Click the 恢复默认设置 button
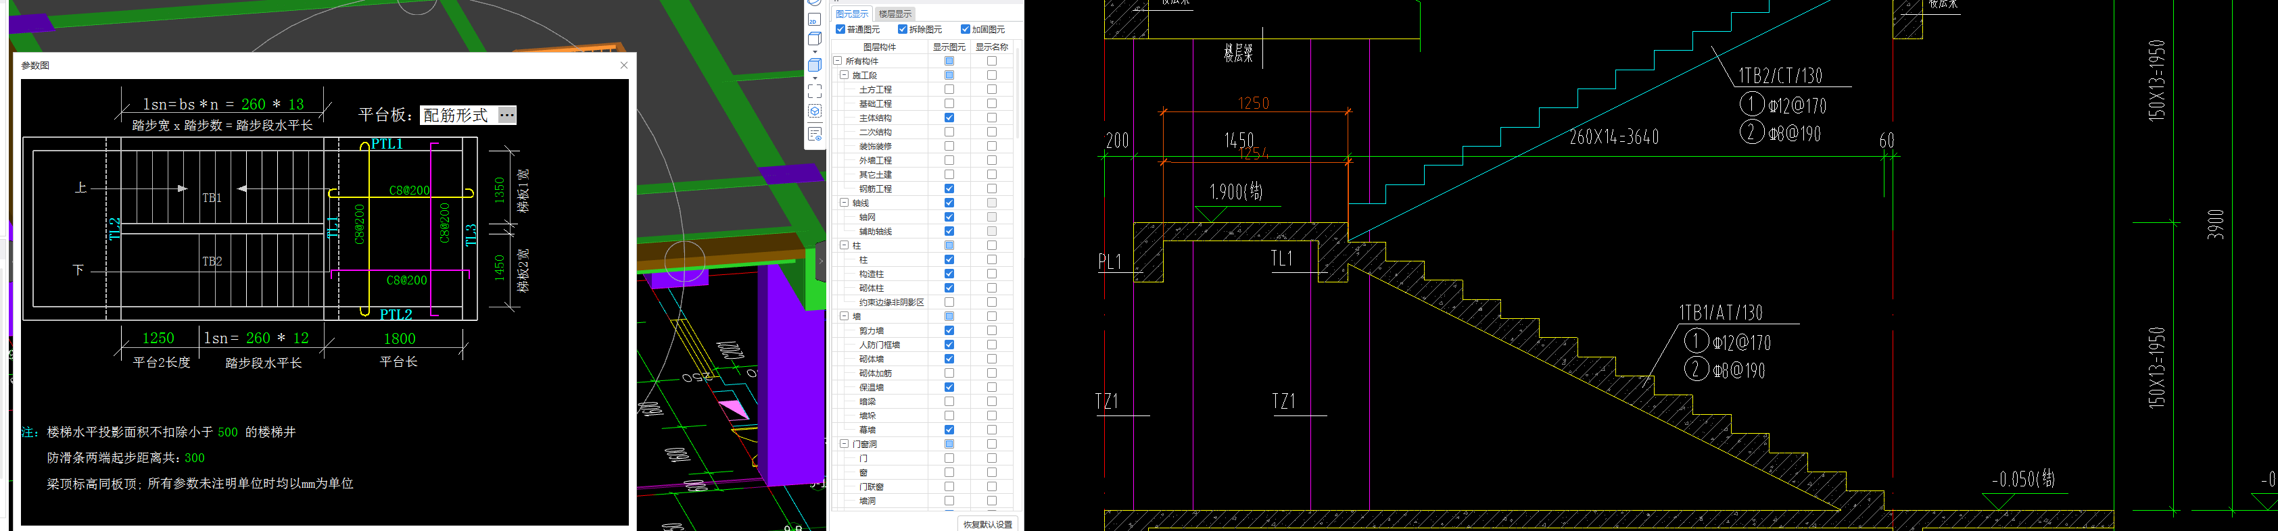Viewport: 2278px width, 531px height. pos(987,524)
